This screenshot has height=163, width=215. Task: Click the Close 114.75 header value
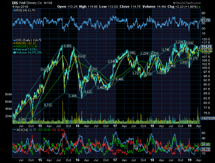coord(130,6)
